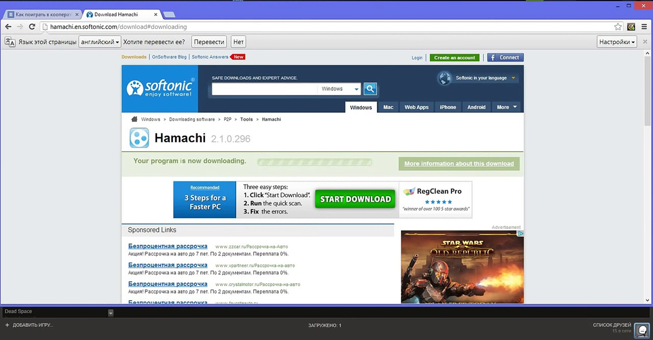Image resolution: width=653 pixels, height=340 pixels.
Task: Open a new tab button
Action: 170,14
